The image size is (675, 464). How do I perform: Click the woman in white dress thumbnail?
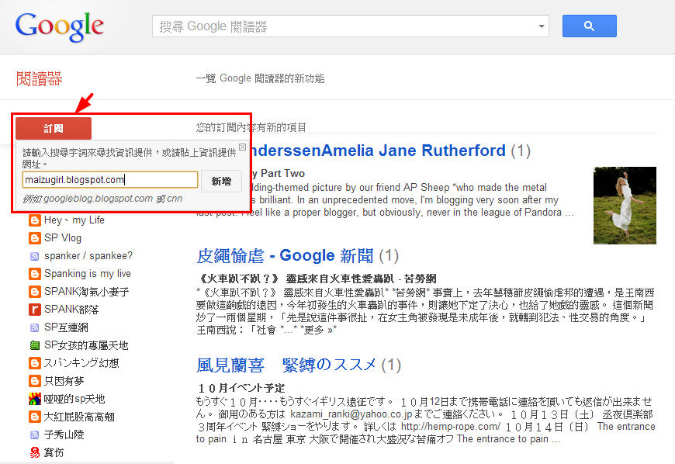(x=625, y=206)
